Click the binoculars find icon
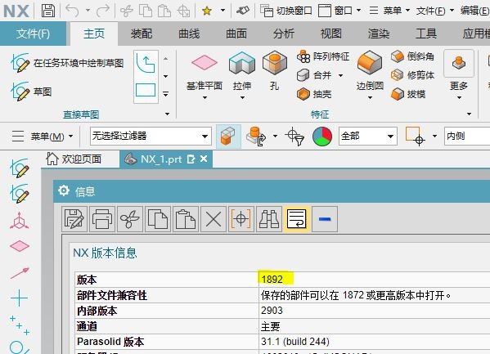The image size is (490, 354). (269, 219)
